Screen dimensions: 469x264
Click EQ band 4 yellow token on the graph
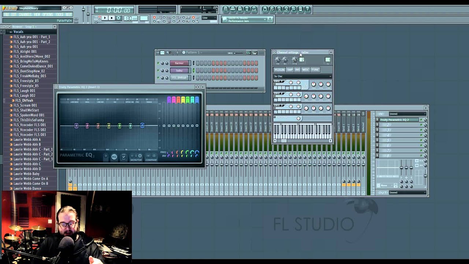pos(109,126)
